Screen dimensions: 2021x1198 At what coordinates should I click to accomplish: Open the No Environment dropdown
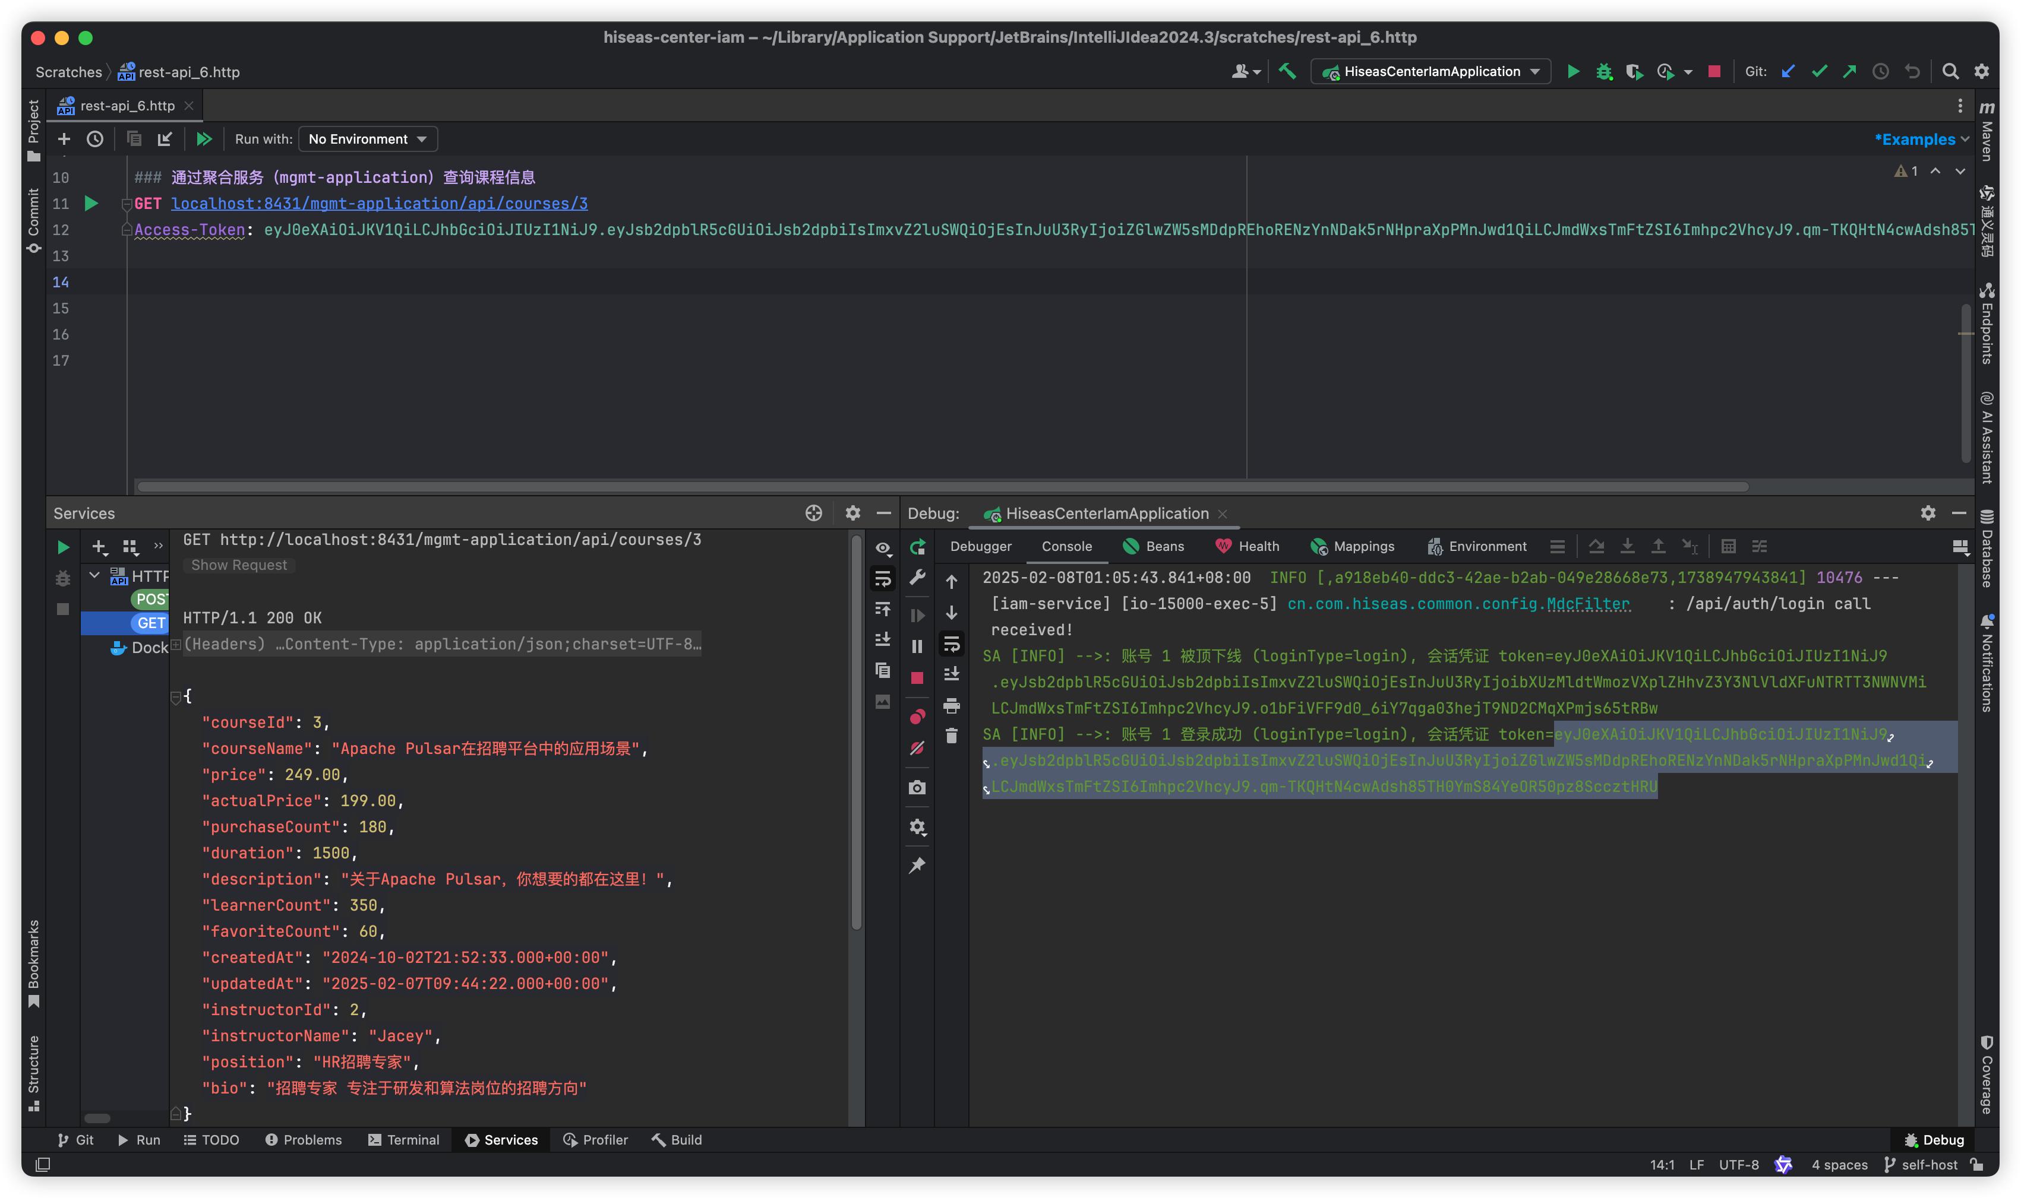[365, 138]
